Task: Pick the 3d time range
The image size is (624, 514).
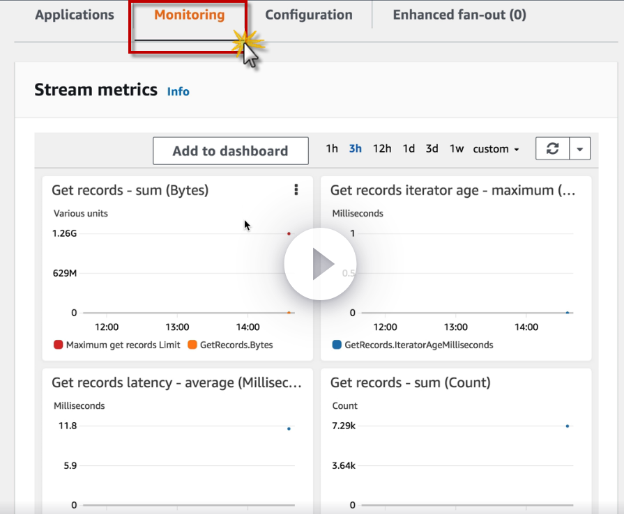Action: click(x=432, y=148)
